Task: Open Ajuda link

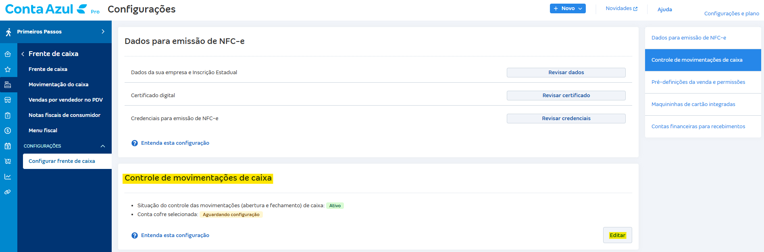Action: (x=665, y=10)
